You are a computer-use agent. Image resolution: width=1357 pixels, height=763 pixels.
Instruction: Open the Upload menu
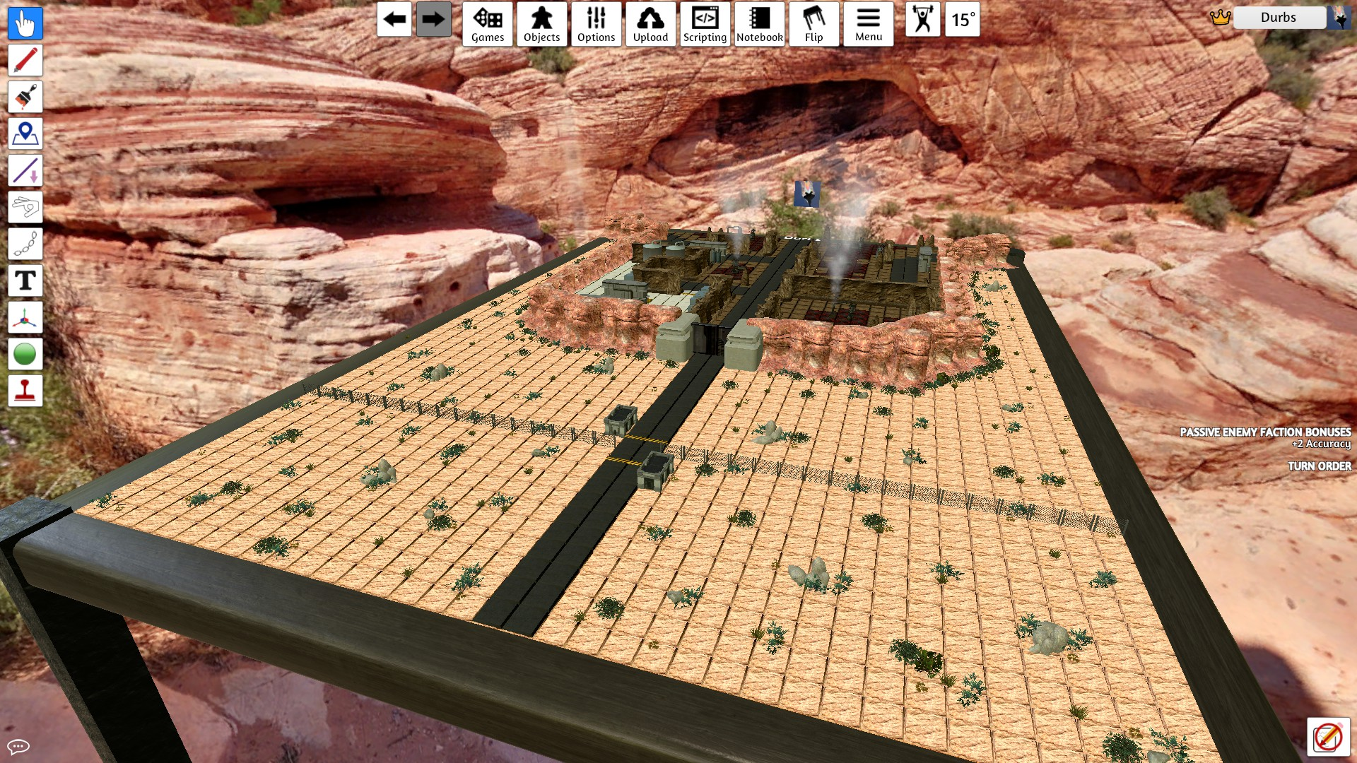pyautogui.click(x=651, y=24)
